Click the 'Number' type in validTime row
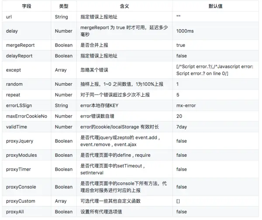Viewport: 262px width, 220px height. point(63,127)
